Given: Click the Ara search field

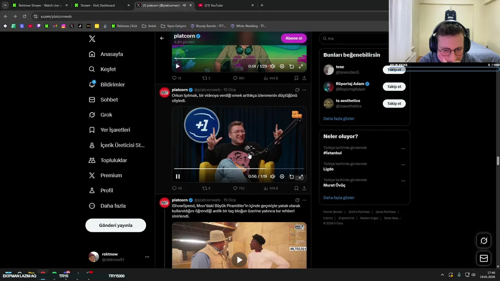Looking at the screenshot, I should (x=354, y=38).
